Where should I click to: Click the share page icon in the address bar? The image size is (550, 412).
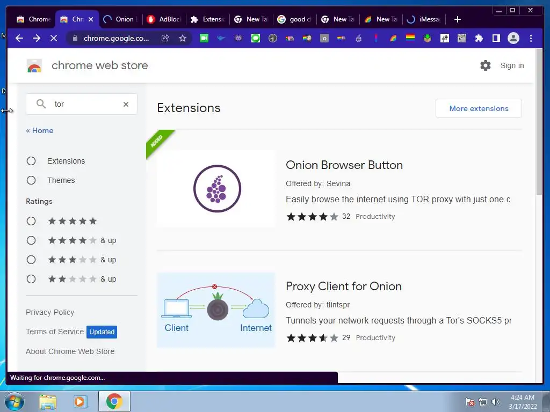pos(165,38)
